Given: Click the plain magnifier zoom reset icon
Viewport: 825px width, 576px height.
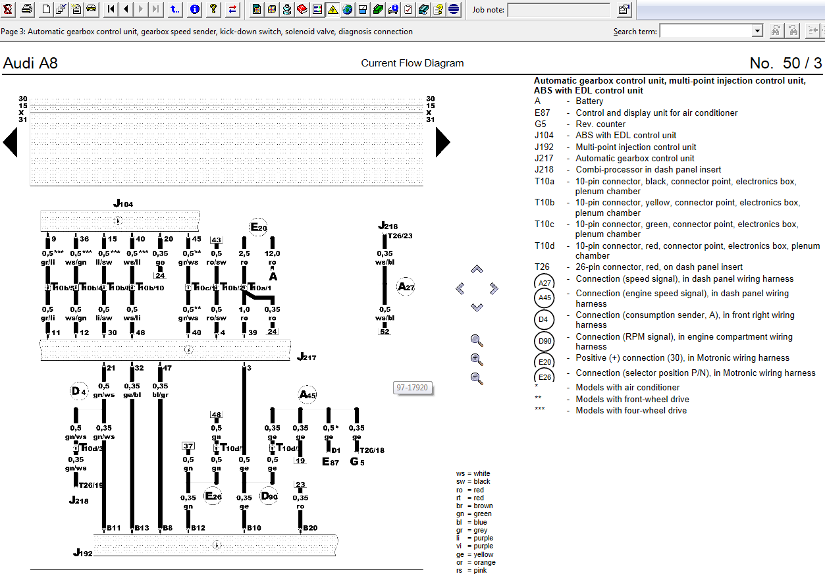Looking at the screenshot, I should (477, 340).
